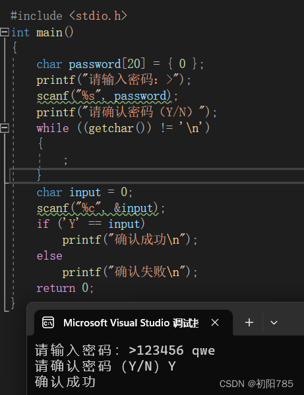Click the underlined scanf("%c", &input) call
Viewport: 304px width, 395px height.
point(98,209)
